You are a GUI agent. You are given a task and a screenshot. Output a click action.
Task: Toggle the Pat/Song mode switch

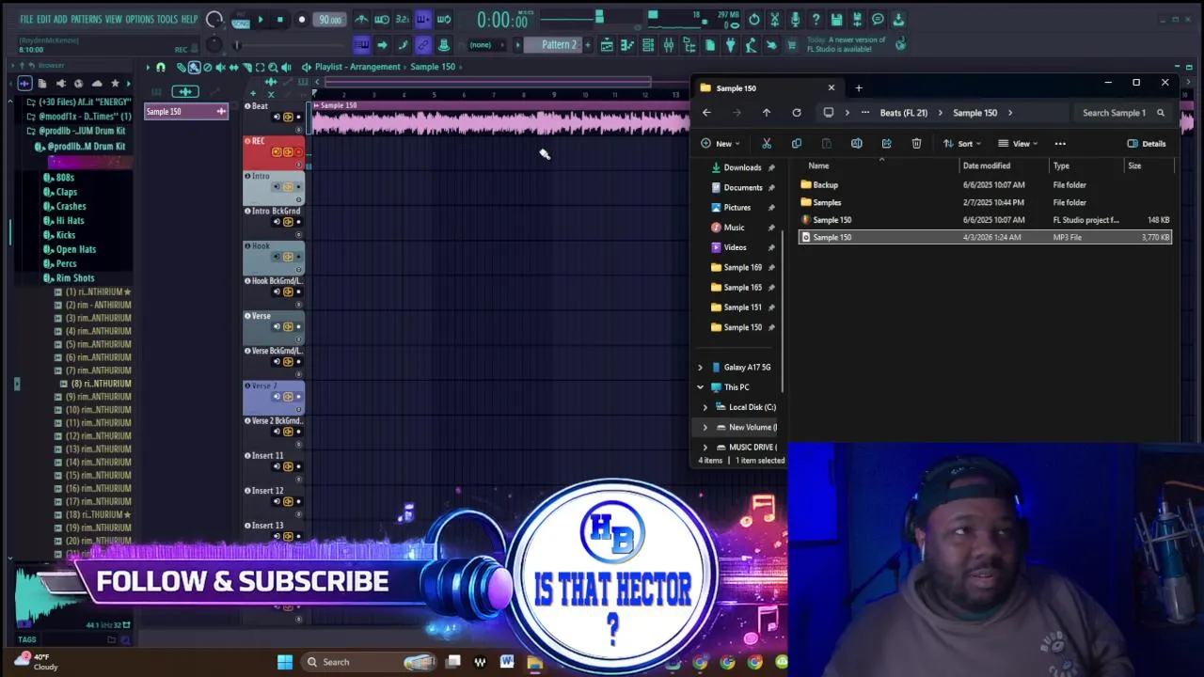click(x=240, y=19)
